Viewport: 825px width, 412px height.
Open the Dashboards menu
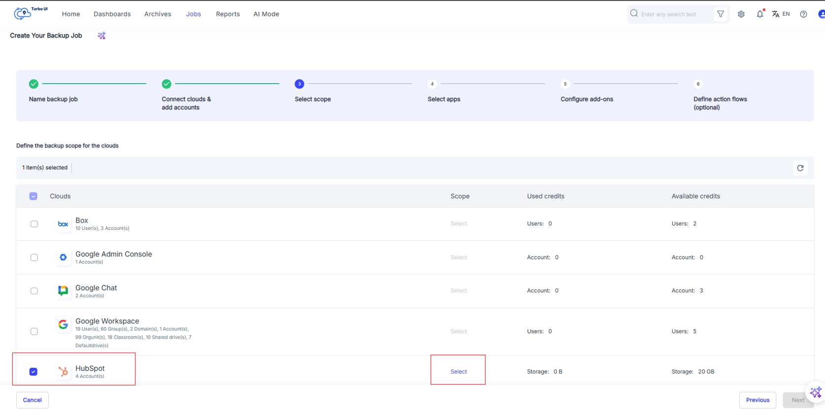click(x=112, y=14)
